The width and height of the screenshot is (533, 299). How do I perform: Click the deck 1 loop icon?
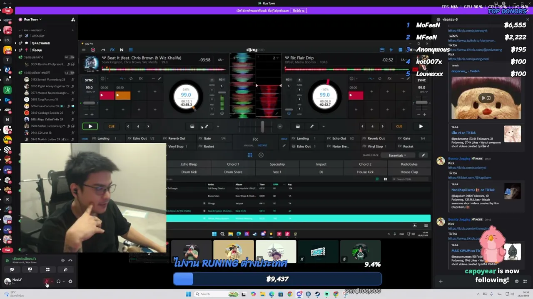pyautogui.click(x=131, y=78)
